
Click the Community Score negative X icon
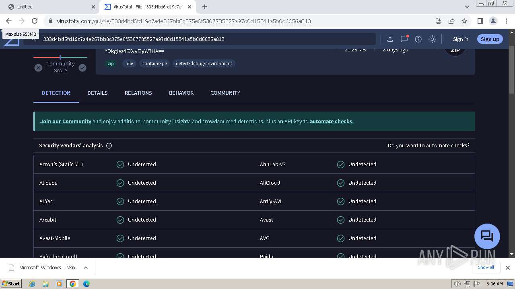(38, 68)
